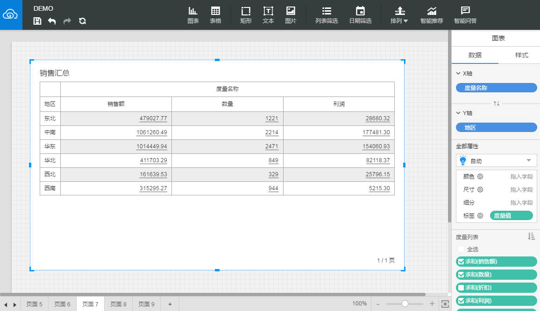
Task: Click the DEMO dashboard title
Action: coord(43,8)
